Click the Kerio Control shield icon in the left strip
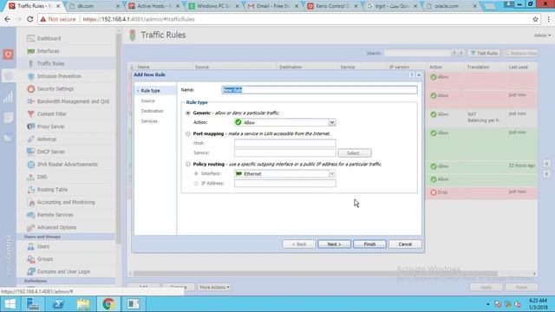Viewport: 555px width, 312px height. (8, 54)
